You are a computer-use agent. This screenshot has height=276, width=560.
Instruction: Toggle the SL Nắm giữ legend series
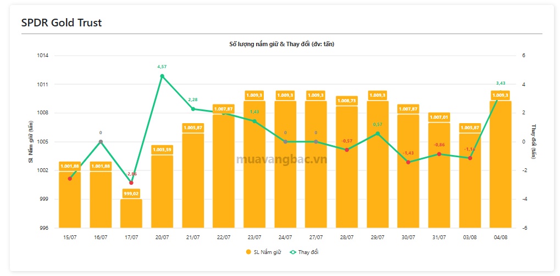pos(264,252)
